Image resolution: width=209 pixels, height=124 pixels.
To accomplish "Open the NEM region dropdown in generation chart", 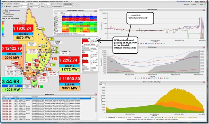I will tap(102, 84).
